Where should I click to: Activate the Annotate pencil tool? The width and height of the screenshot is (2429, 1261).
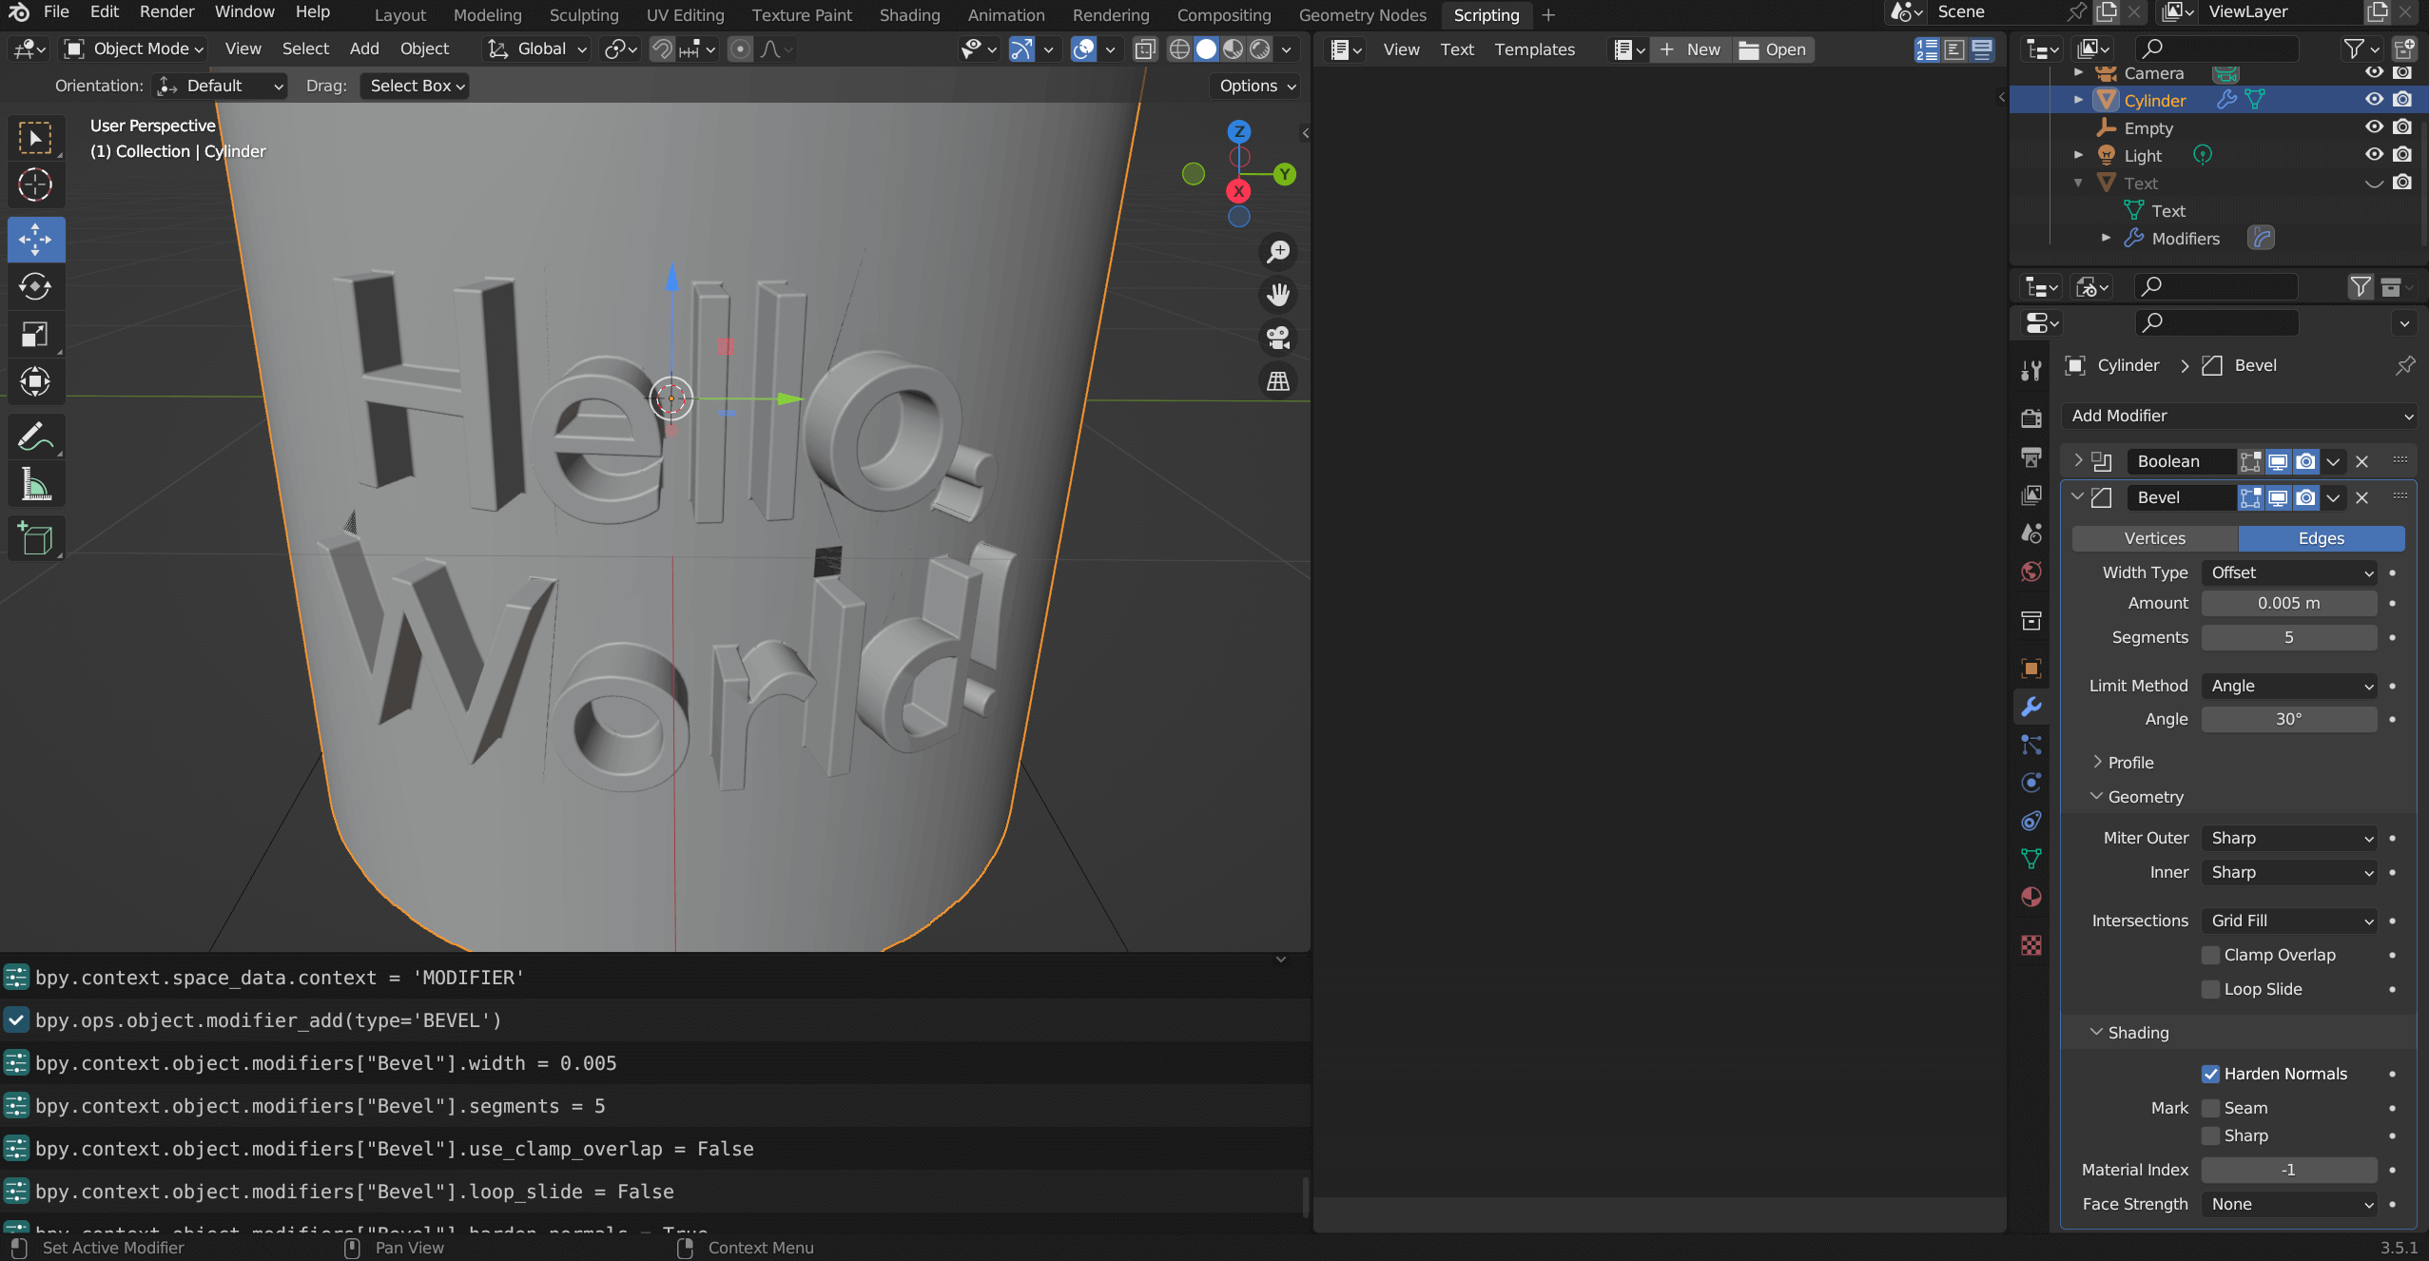(35, 437)
